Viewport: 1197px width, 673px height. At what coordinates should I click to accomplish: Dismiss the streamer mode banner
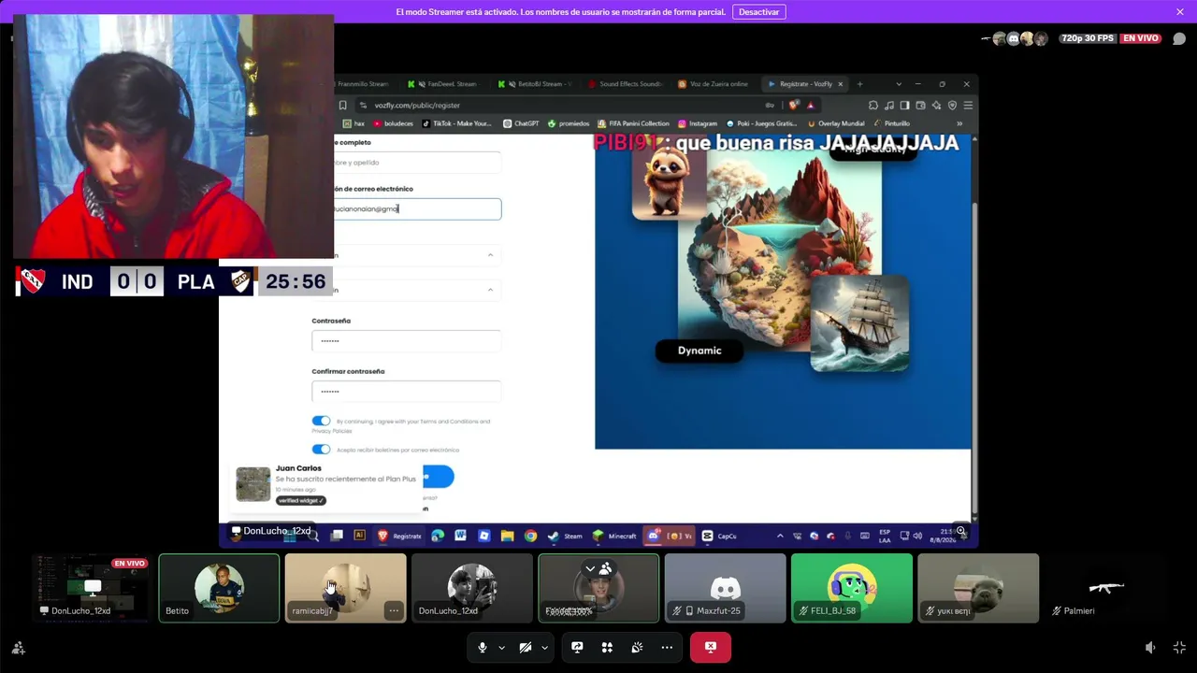(x=1180, y=12)
